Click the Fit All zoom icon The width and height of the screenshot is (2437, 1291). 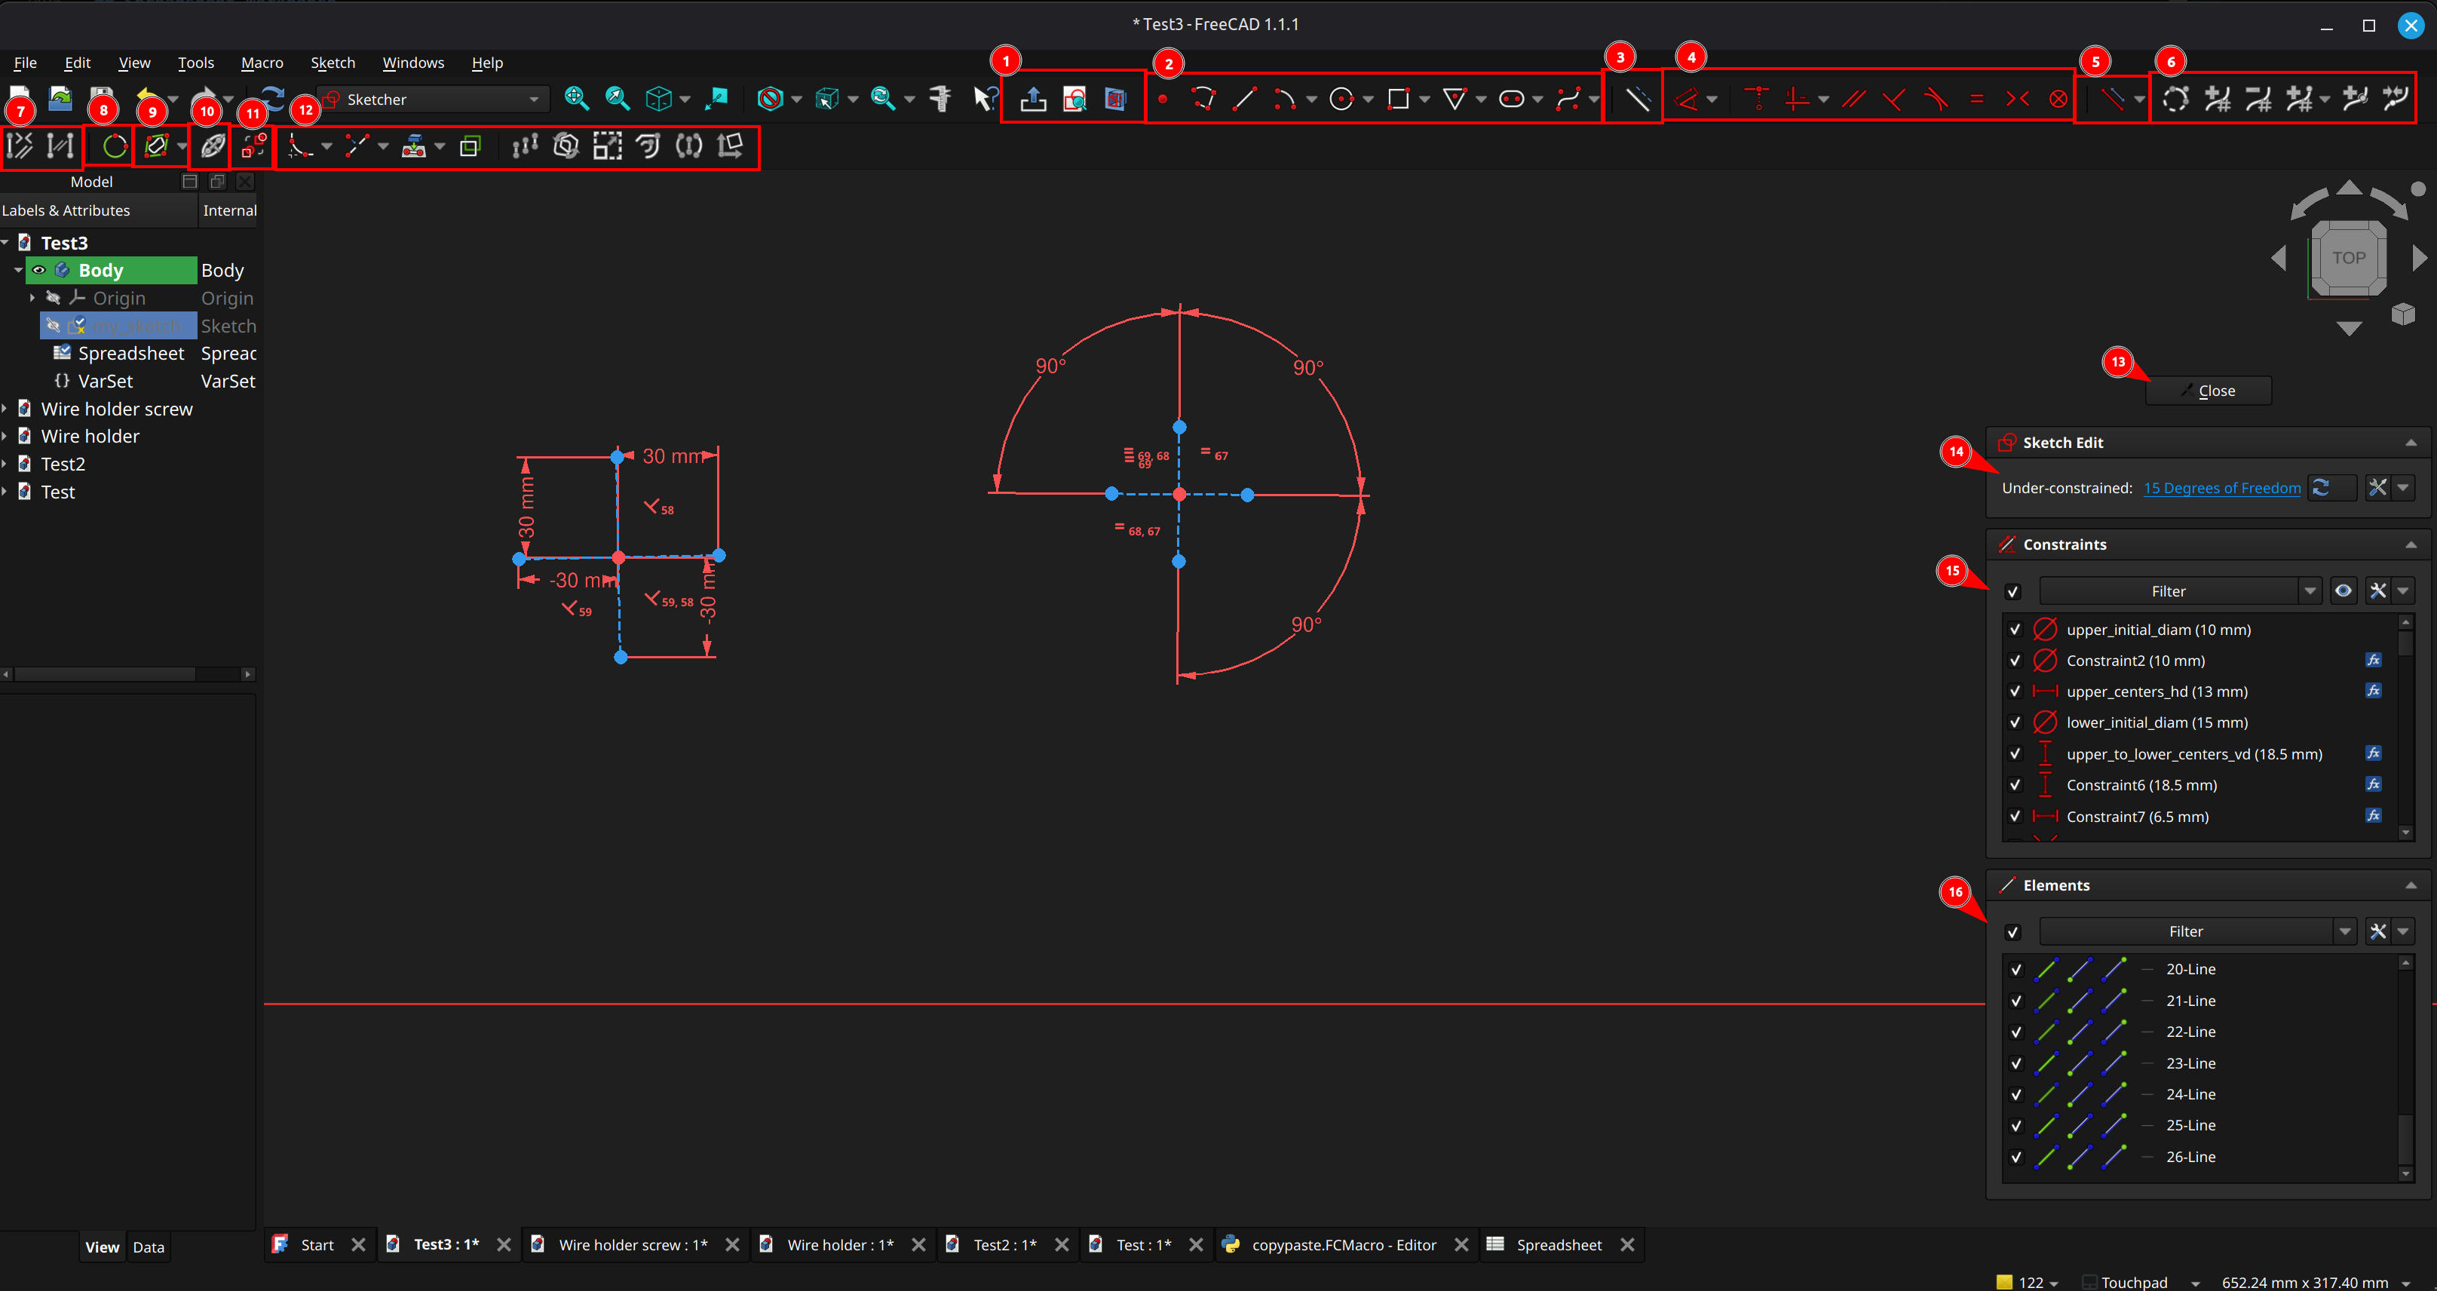point(576,98)
